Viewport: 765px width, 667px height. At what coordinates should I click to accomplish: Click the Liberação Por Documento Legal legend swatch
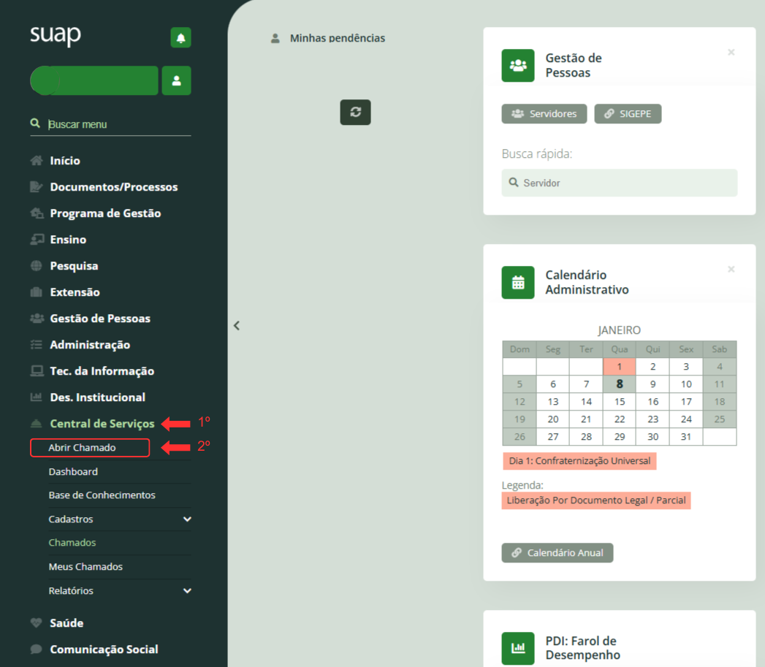(596, 500)
